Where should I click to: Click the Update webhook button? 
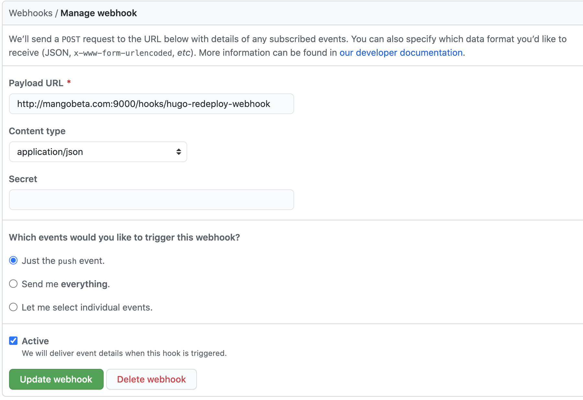(56, 379)
